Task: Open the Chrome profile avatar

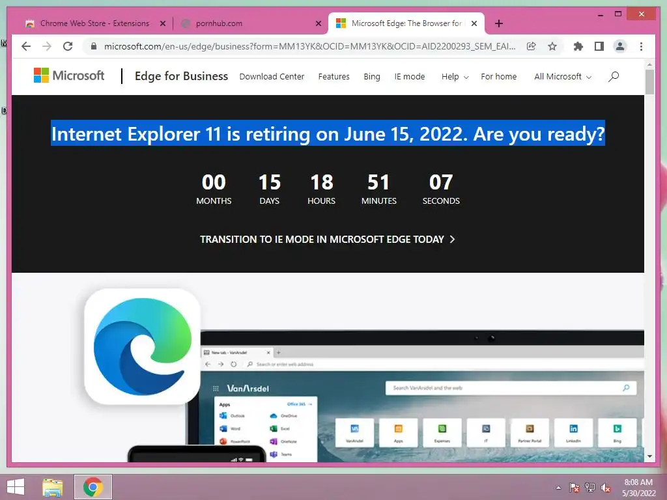Action: tap(620, 46)
